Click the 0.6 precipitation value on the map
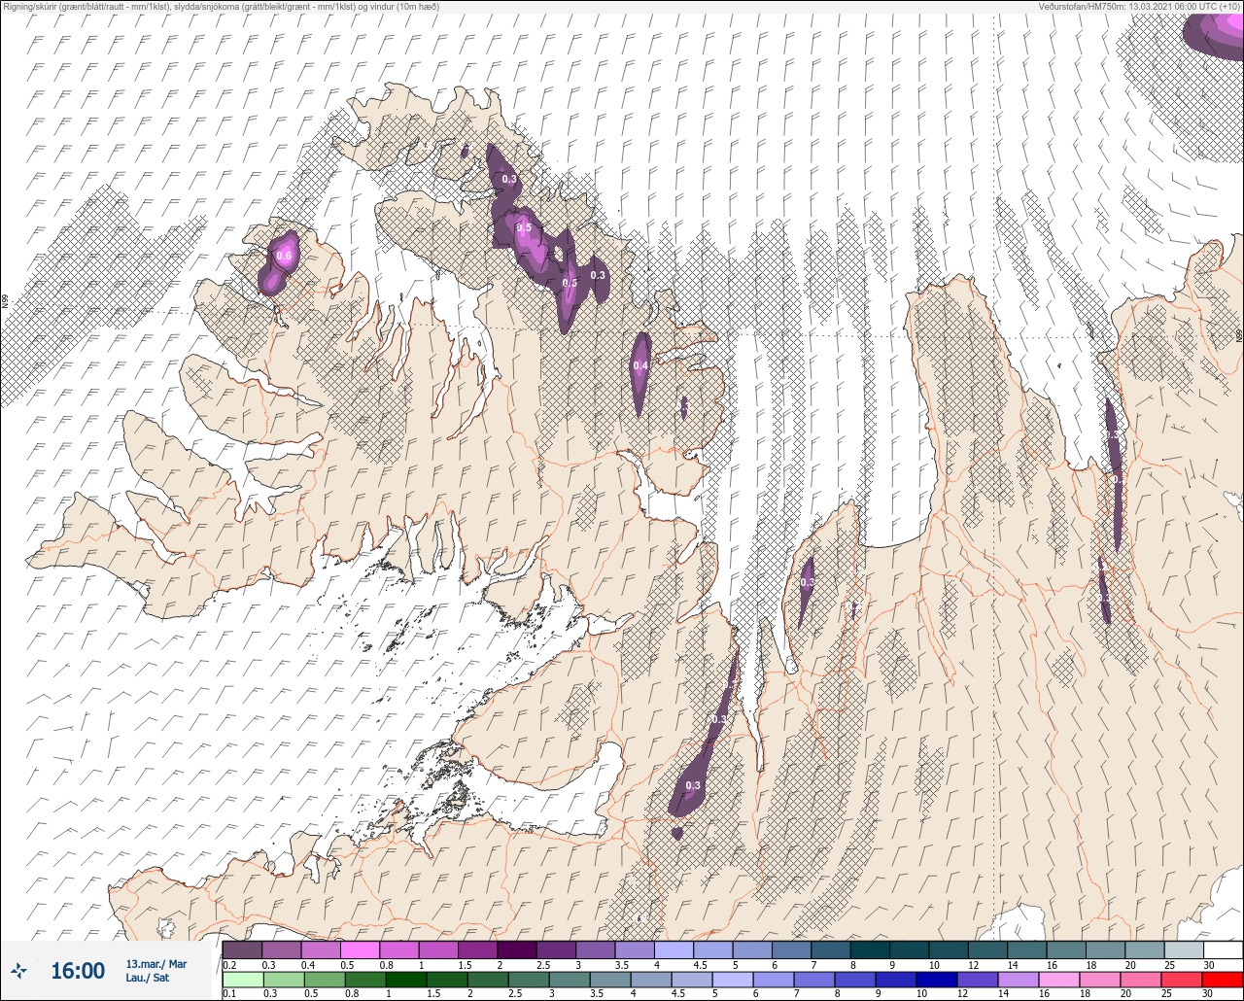The height and width of the screenshot is (1001, 1244). click(x=284, y=256)
